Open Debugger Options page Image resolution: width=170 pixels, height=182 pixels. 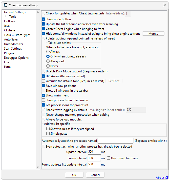[x=16, y=58]
